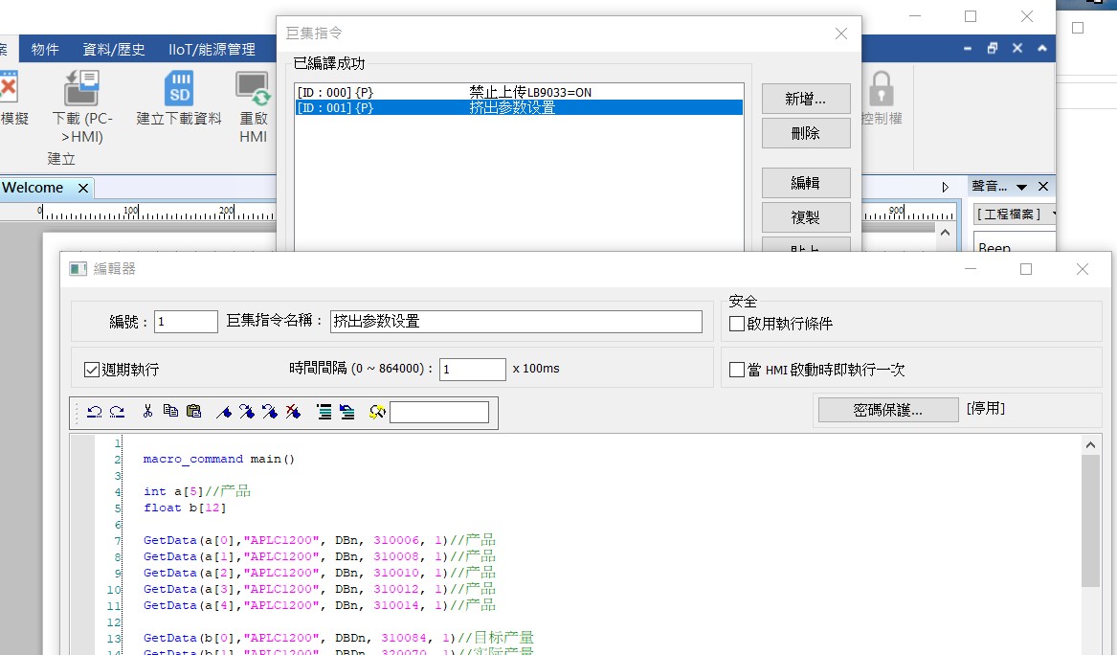1117x655 pixels.
Task: Enable the 啟用執行條件 checkbox
Action: coord(737,325)
